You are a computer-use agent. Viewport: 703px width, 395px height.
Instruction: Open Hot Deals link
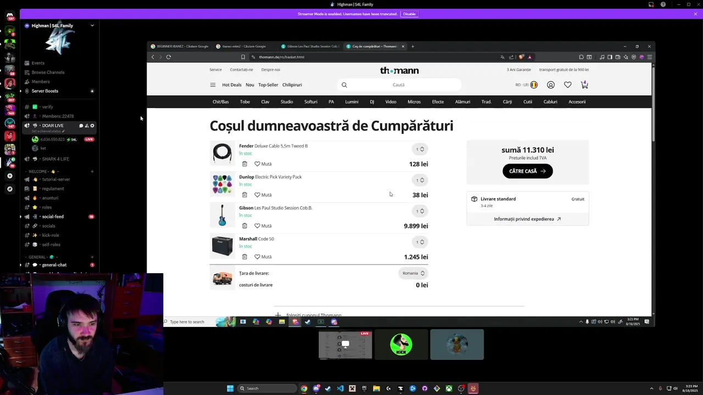(232, 85)
